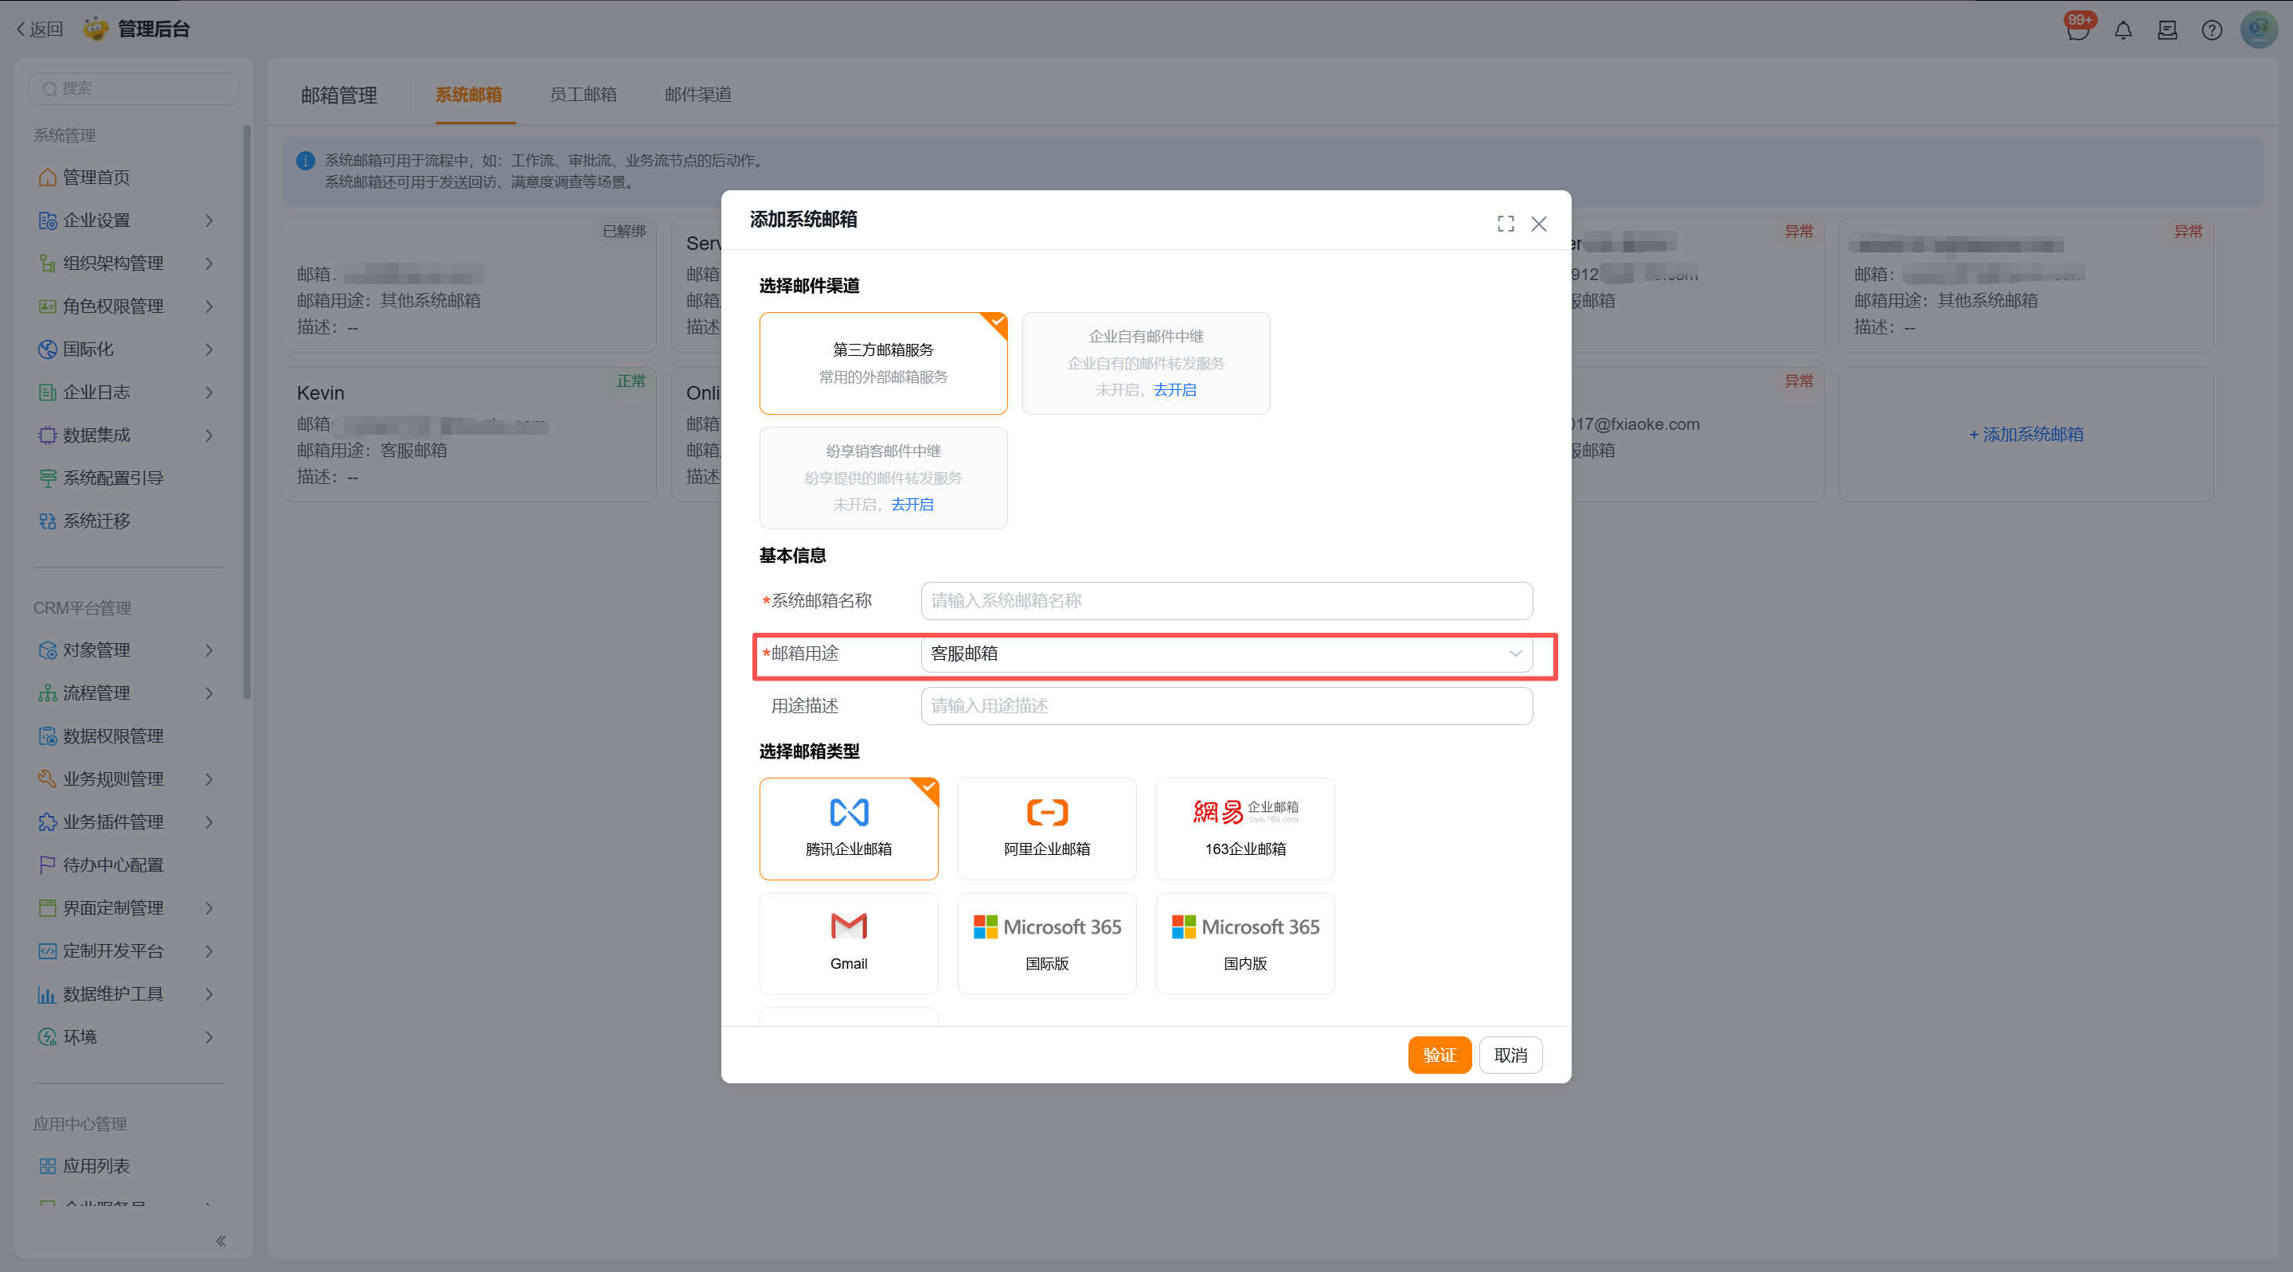Screen dimensions: 2293x1272
Task: Switch to 邮件渠道 tab
Action: pos(698,95)
